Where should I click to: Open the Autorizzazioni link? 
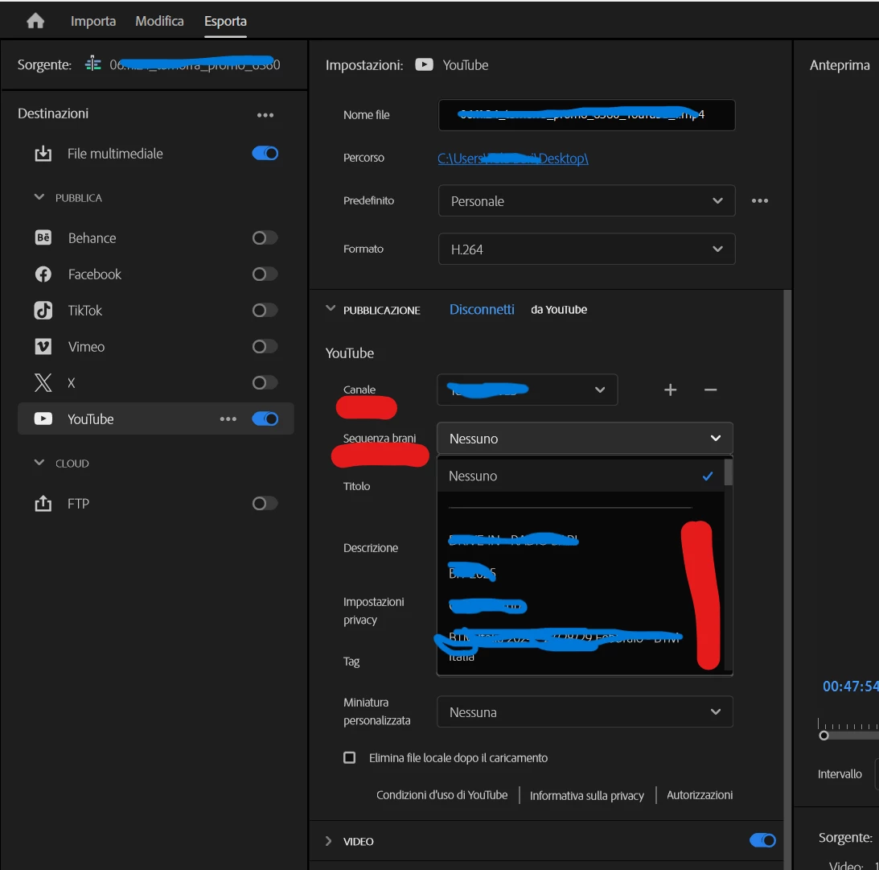(x=700, y=795)
